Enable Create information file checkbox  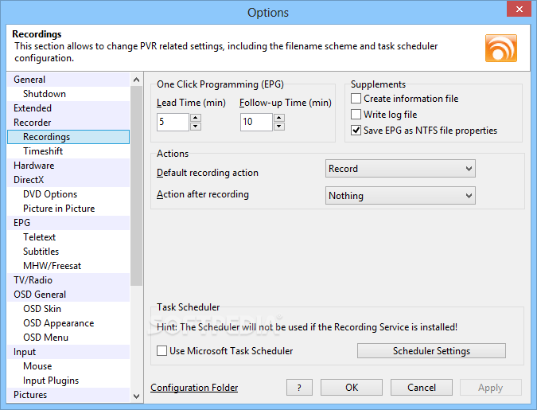tap(356, 99)
